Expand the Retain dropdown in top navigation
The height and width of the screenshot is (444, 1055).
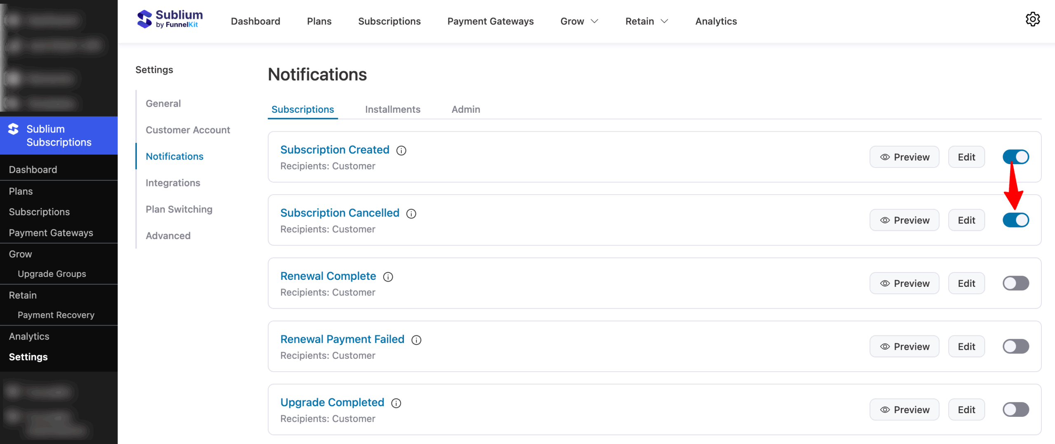[x=646, y=21]
